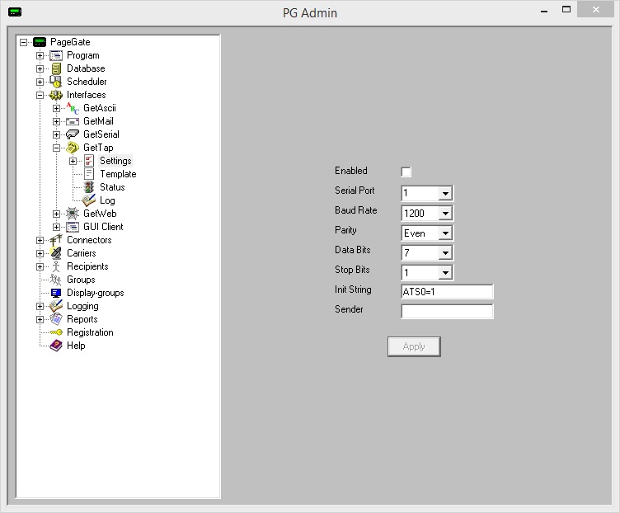Expand the Scheduler node

tap(40, 82)
